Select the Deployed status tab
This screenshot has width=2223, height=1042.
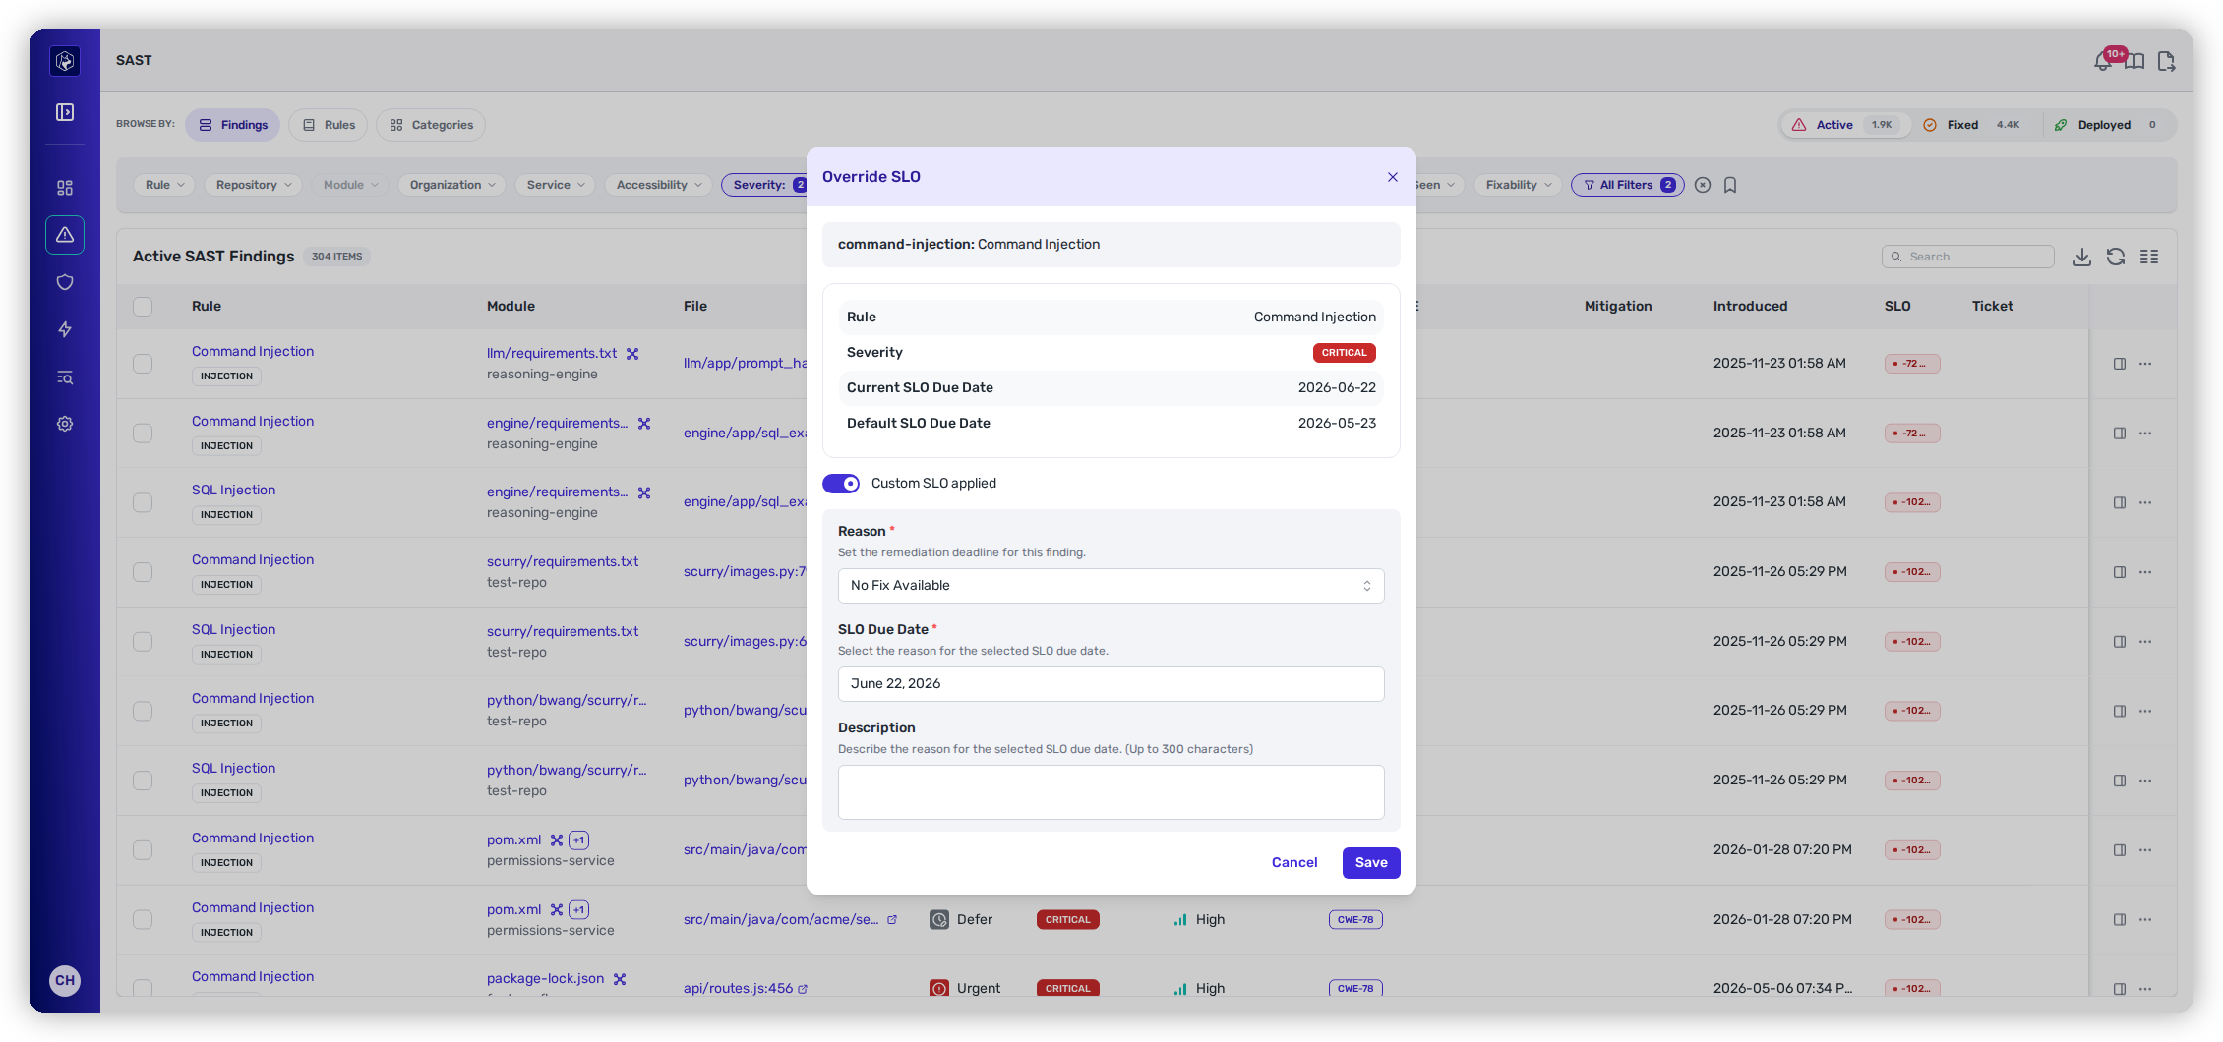[x=2107, y=125]
